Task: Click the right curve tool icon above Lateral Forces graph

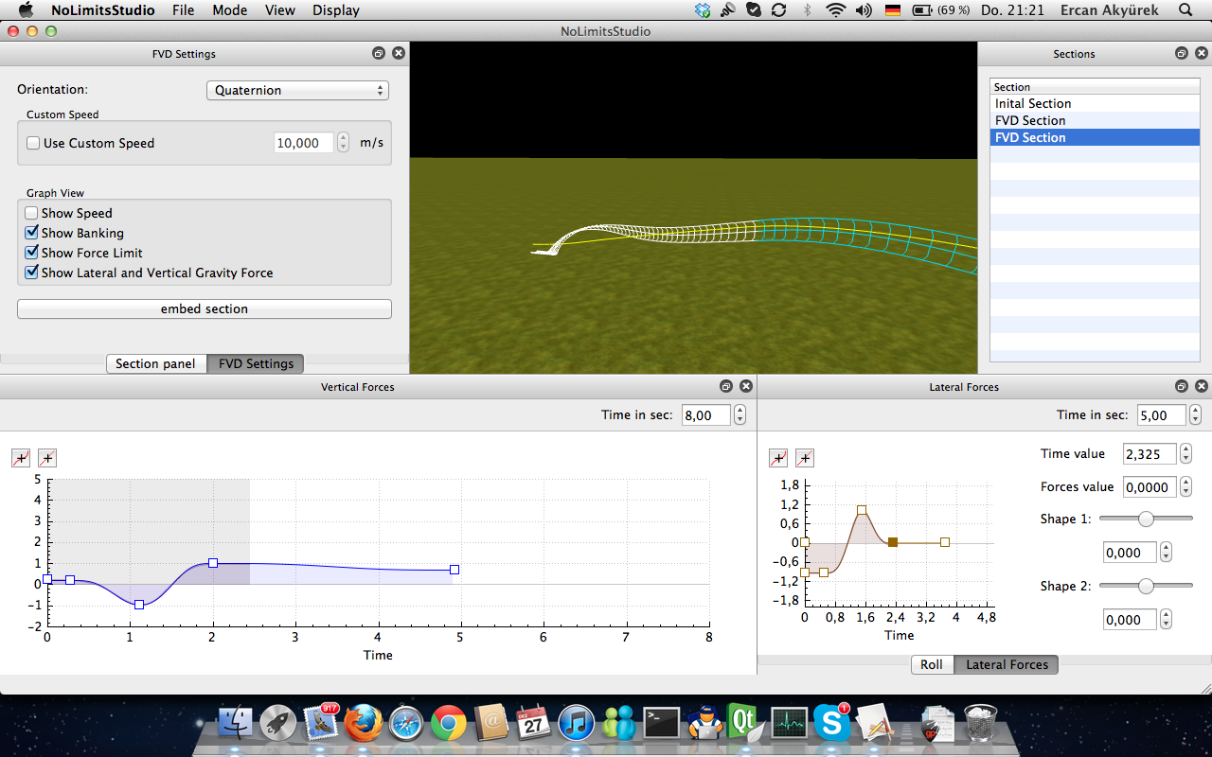Action: click(805, 459)
